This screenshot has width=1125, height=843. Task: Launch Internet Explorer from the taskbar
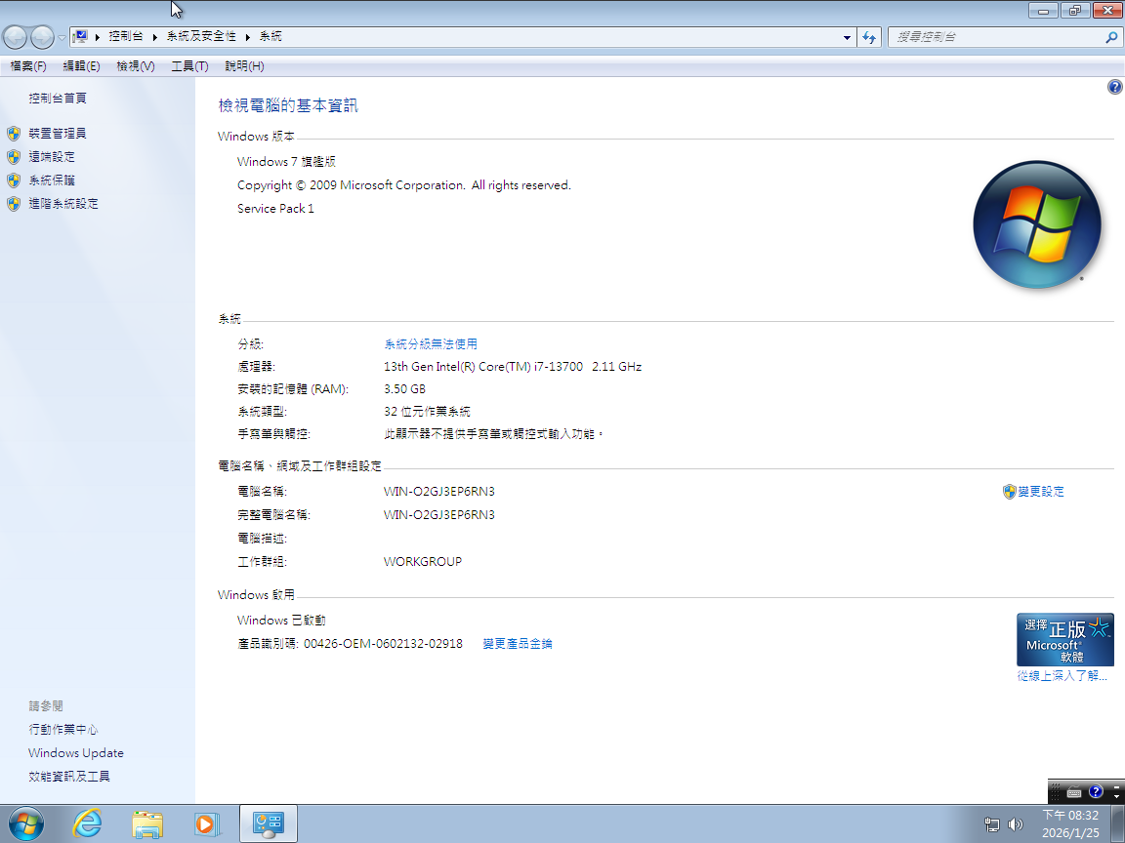click(x=87, y=823)
